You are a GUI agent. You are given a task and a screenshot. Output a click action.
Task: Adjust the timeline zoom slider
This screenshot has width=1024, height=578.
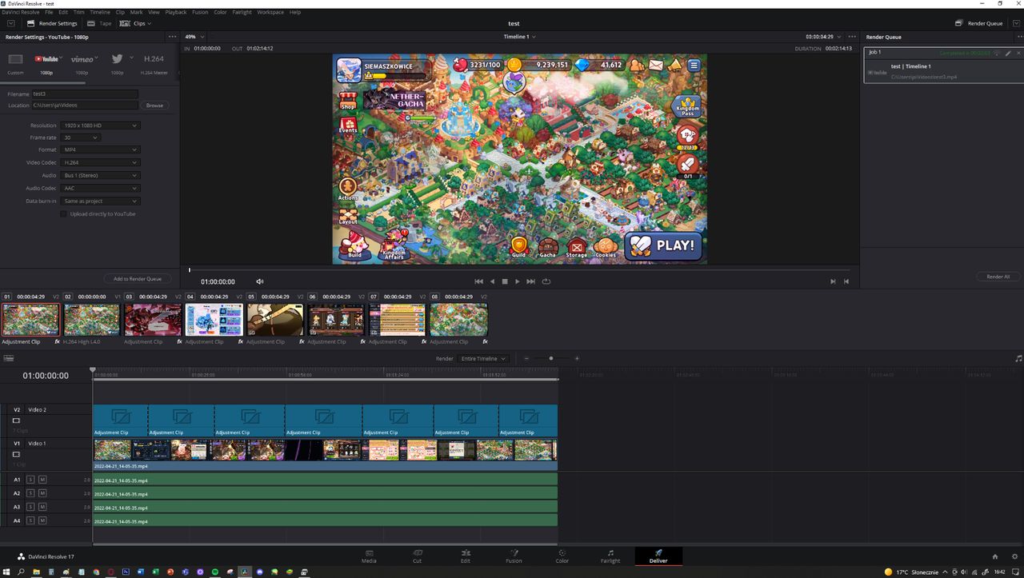550,358
